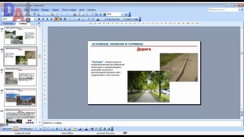The width and height of the screenshot is (244, 137).
Task: Insert diagram or organization chart
Action: click(x=61, y=129)
